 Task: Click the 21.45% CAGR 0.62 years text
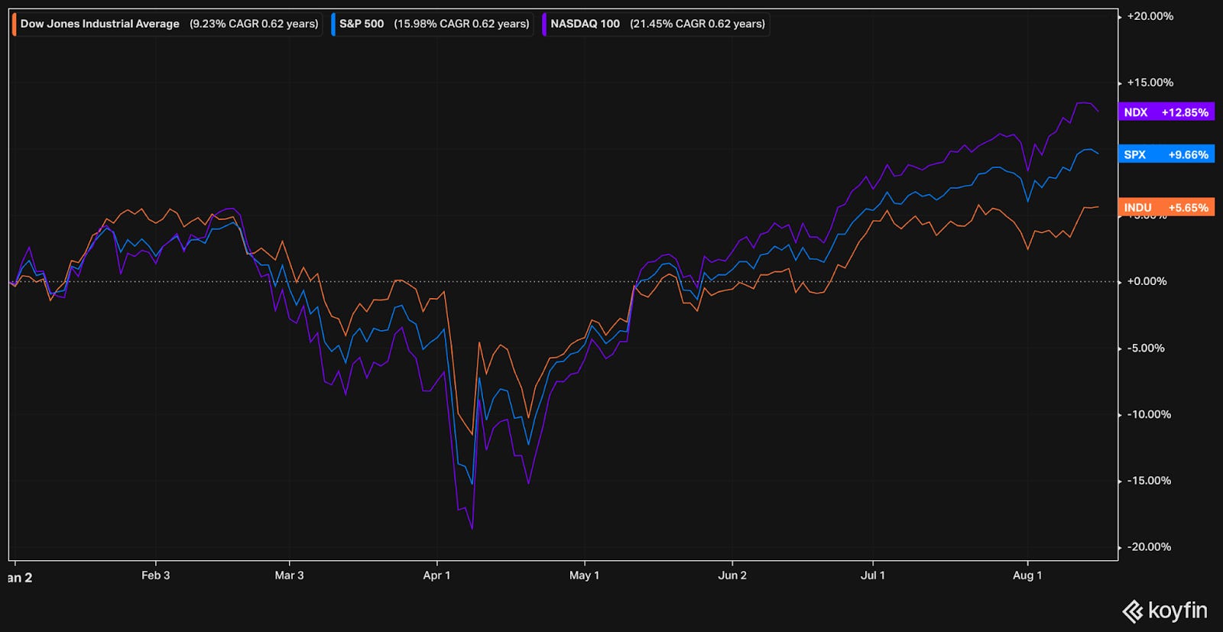click(697, 24)
